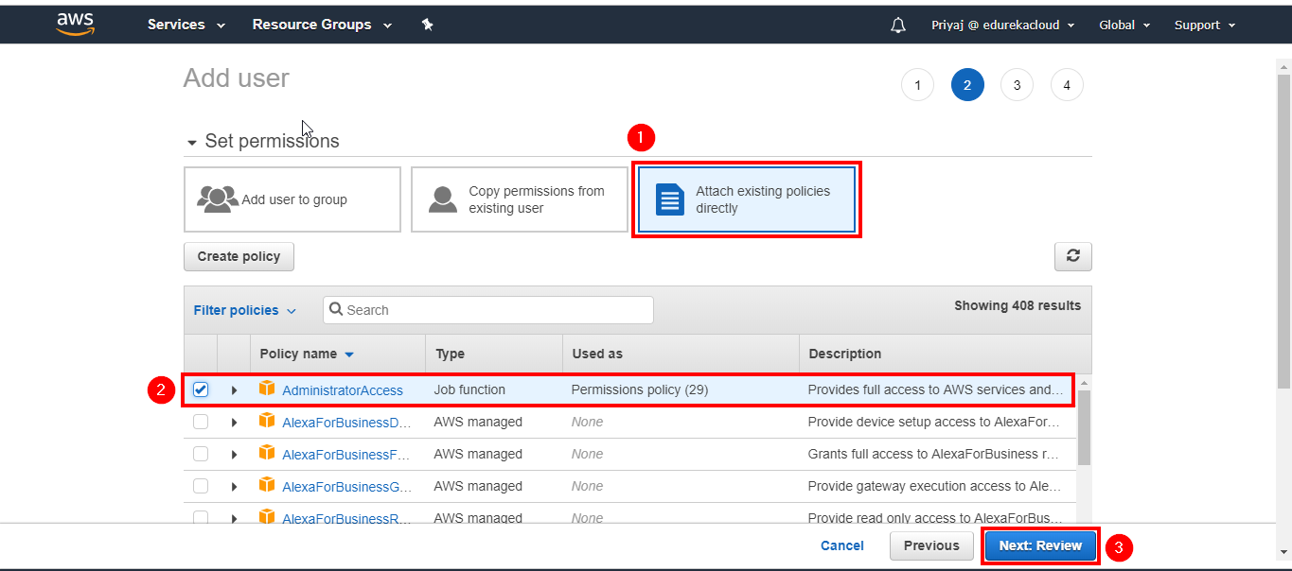Expand the AlexaForBusinessG... row details
Screen dimensions: 1292x571
coord(234,487)
